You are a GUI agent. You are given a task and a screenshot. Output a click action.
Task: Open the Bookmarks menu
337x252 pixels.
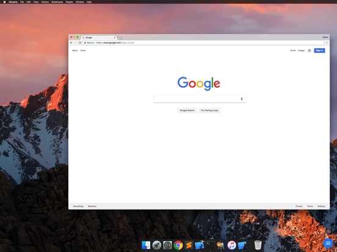(57, 2)
